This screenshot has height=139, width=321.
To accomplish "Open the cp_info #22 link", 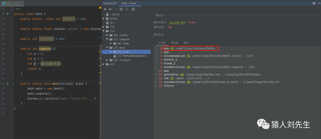I will 177,22.
